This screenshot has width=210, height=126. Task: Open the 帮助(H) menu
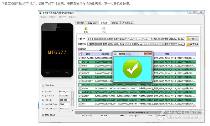point(72,17)
